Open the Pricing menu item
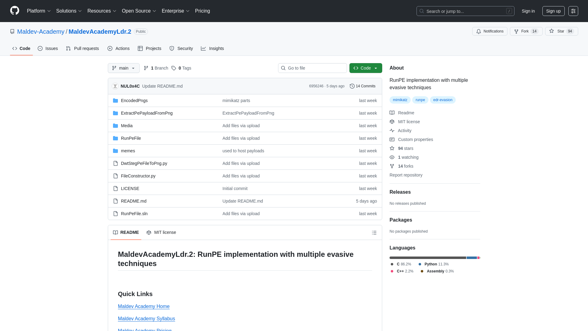The height and width of the screenshot is (331, 588). [x=202, y=11]
